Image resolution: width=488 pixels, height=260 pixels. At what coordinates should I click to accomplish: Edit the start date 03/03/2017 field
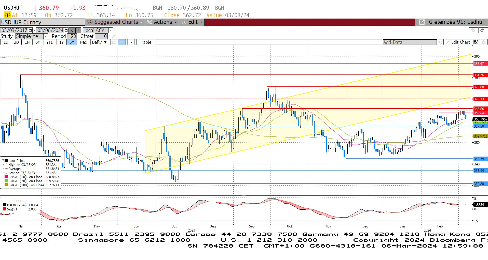(x=15, y=30)
